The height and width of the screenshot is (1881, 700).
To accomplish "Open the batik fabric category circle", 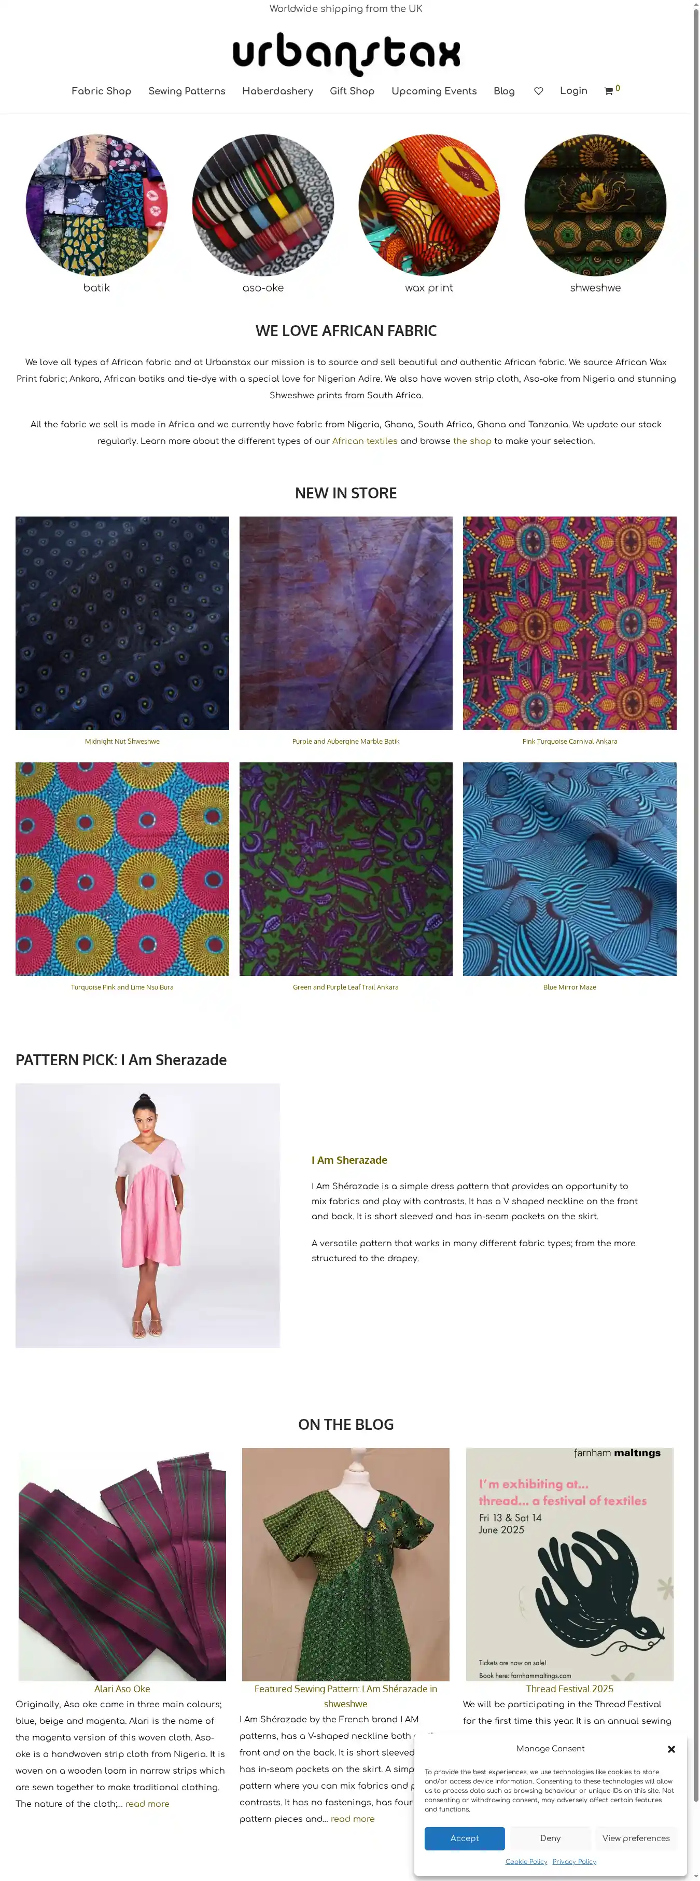I will pos(96,204).
